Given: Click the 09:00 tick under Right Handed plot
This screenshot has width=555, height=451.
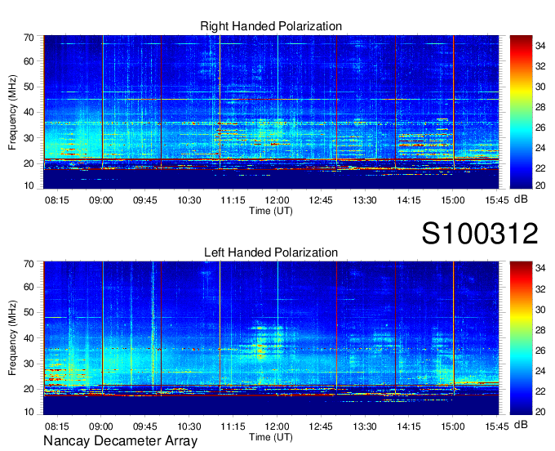Looking at the screenshot, I should point(101,200).
